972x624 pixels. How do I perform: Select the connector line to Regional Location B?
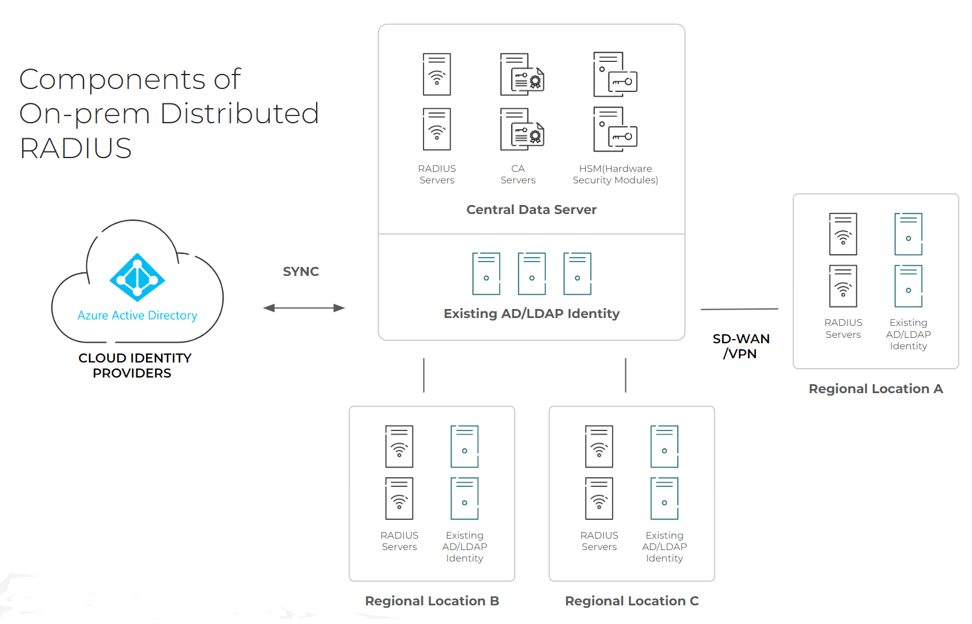[x=424, y=376]
